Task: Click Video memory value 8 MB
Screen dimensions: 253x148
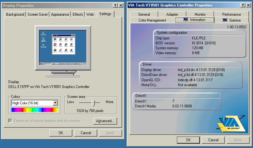Action: tap(196, 53)
